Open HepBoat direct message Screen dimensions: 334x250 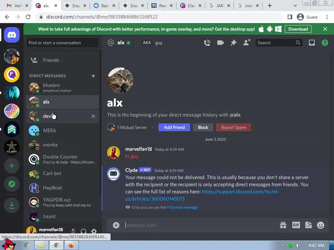tap(63, 188)
